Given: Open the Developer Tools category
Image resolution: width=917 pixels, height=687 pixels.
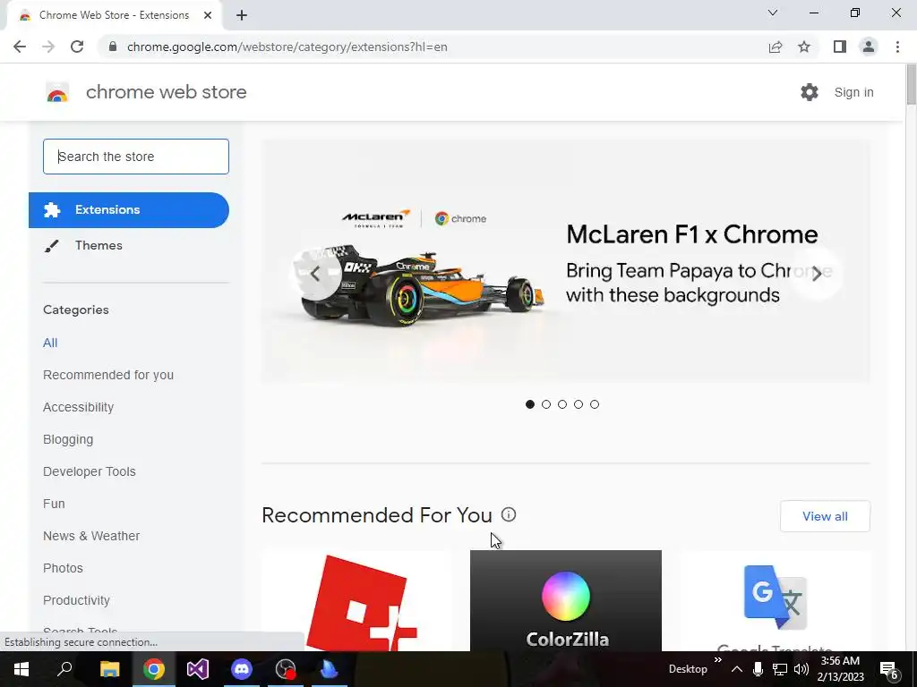Looking at the screenshot, I should pos(89,471).
